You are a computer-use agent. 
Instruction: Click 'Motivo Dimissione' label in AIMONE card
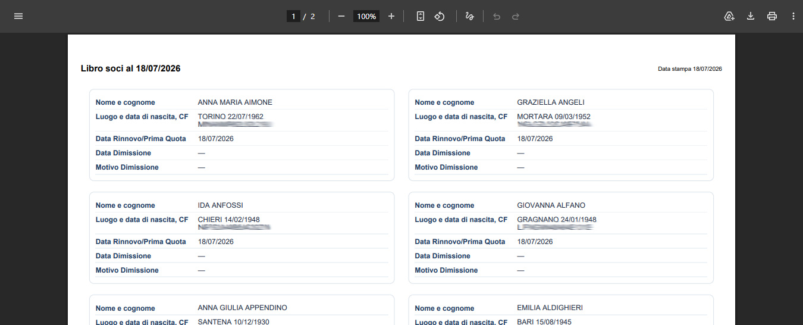pyautogui.click(x=127, y=167)
